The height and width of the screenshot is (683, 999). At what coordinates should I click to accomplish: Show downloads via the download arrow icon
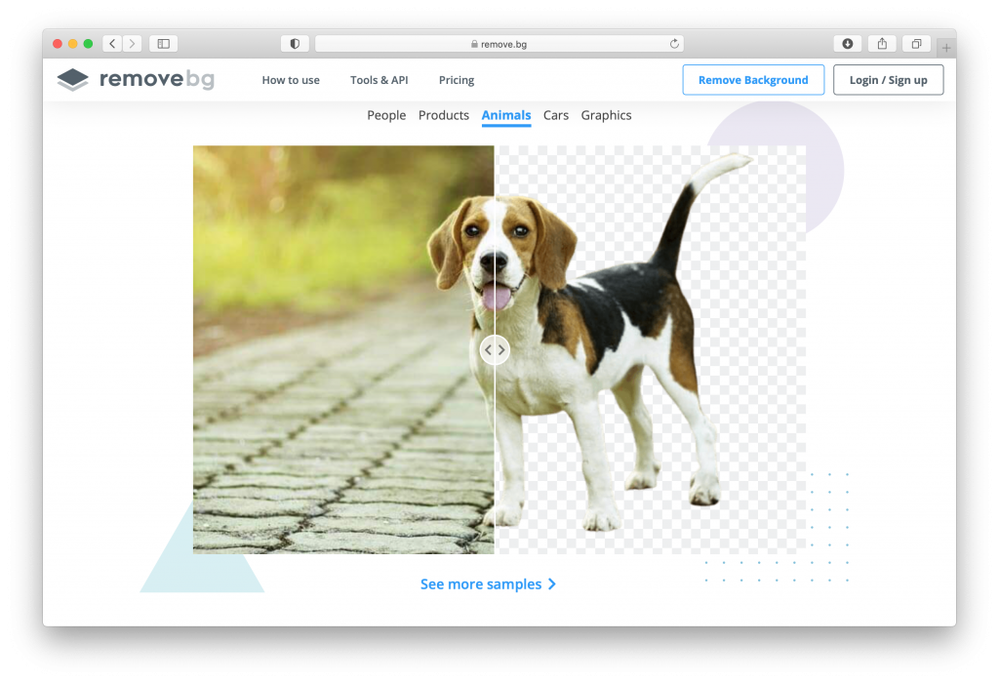point(848,43)
